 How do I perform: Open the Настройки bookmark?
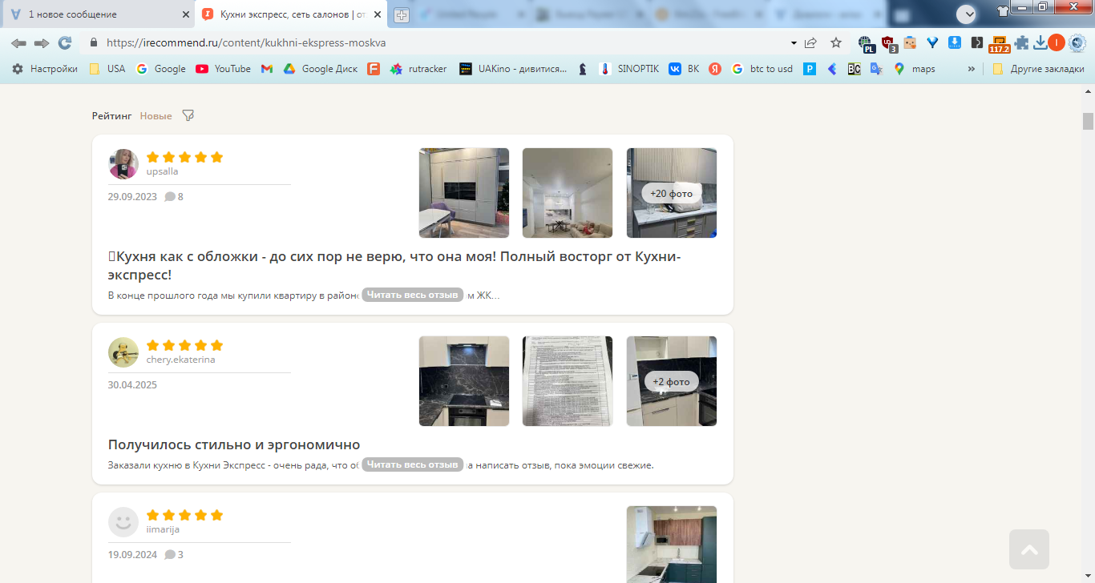point(45,69)
